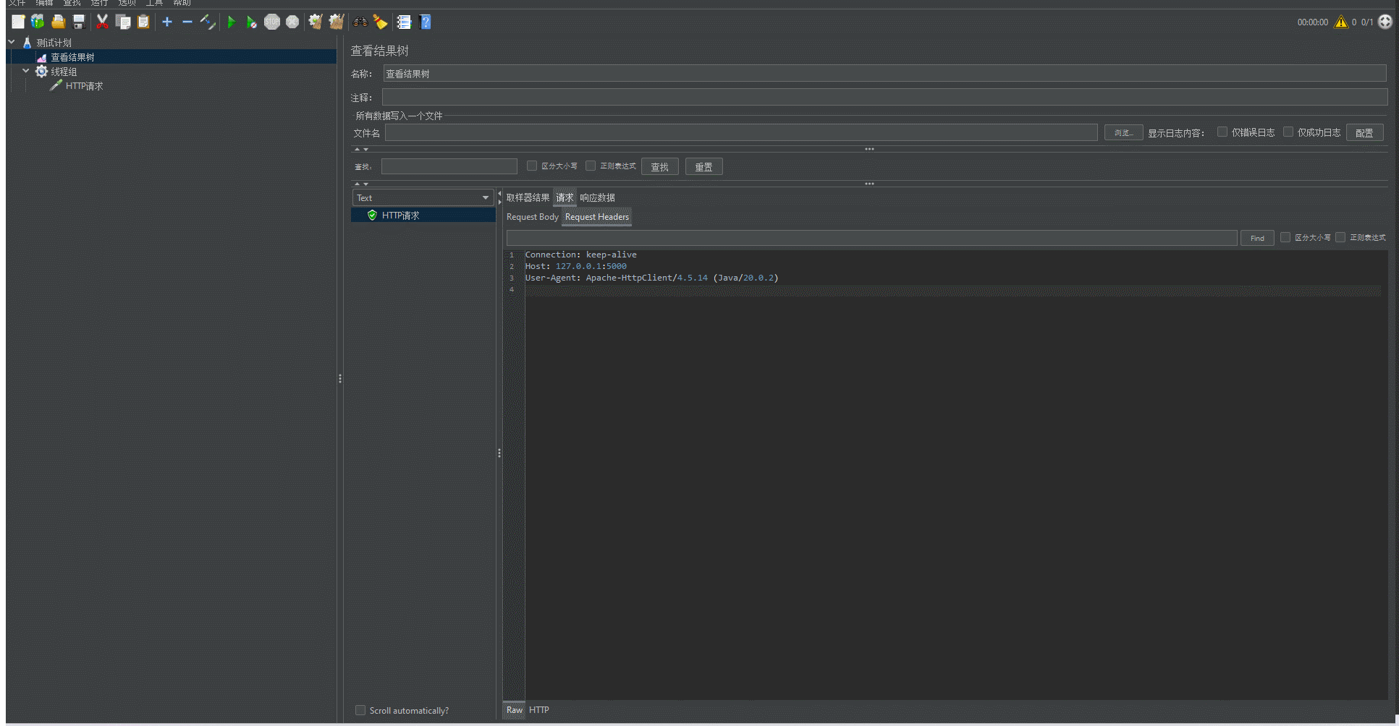The height and width of the screenshot is (726, 1399).
Task: Reset search with the yellow broom icon
Action: pos(380,22)
